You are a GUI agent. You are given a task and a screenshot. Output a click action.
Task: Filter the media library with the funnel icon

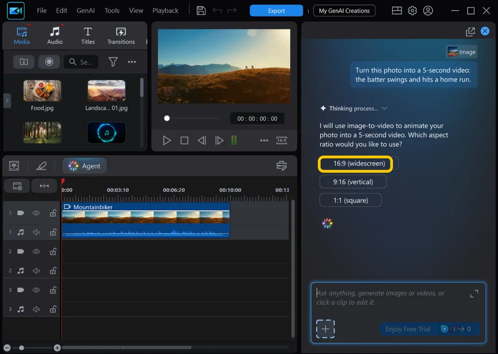tap(113, 62)
